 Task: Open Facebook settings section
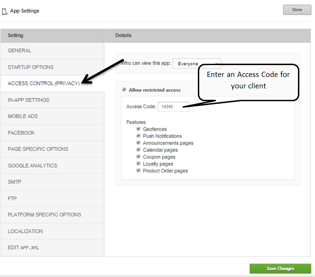21,133
